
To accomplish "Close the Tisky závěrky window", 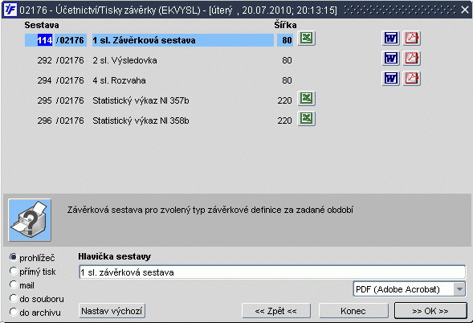I will pos(464,10).
